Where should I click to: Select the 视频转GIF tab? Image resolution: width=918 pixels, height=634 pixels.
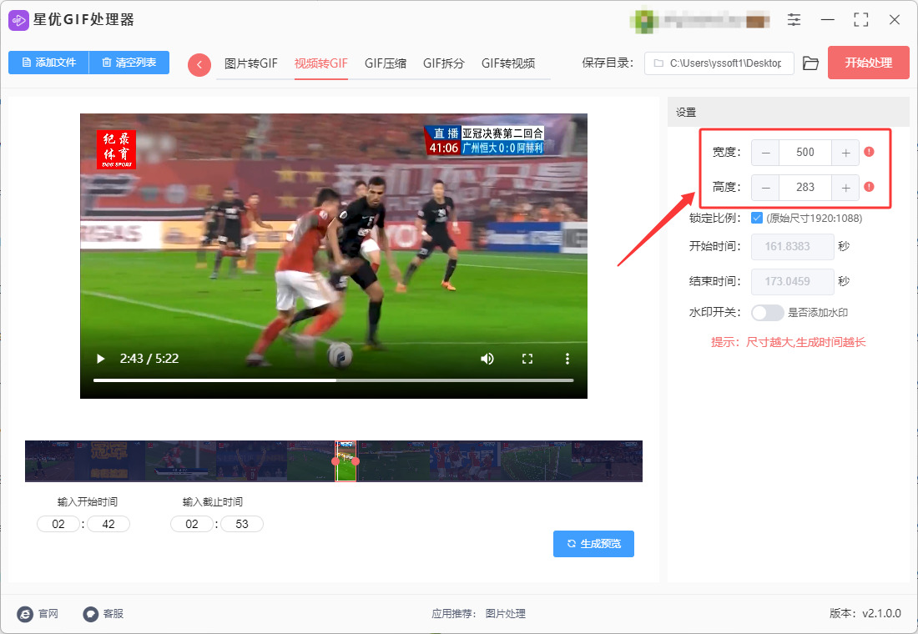[320, 63]
